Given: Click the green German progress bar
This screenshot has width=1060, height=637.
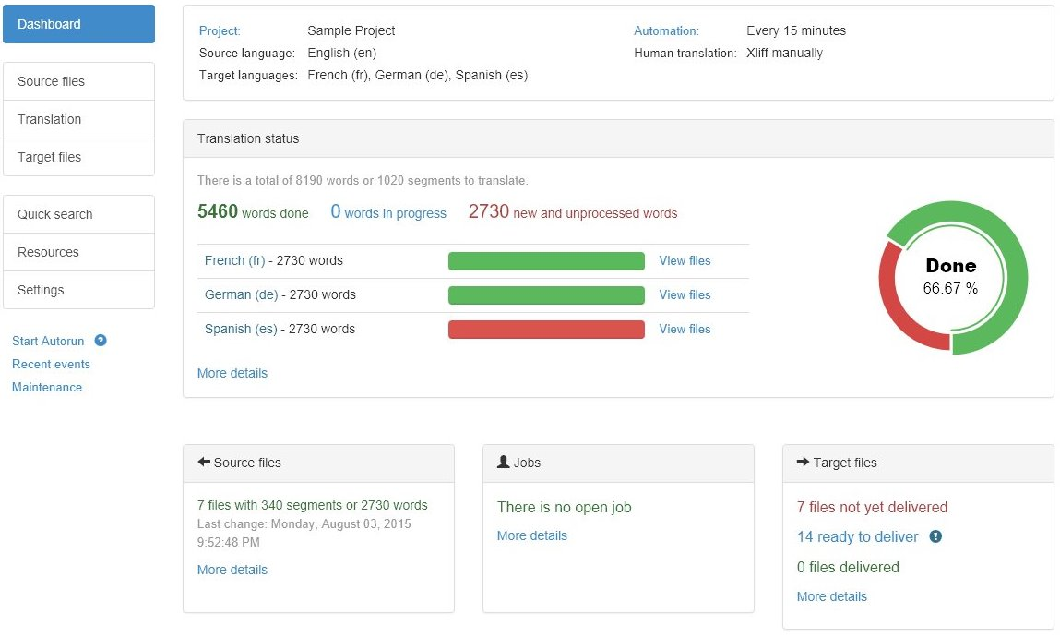Looking at the screenshot, I should (x=546, y=295).
